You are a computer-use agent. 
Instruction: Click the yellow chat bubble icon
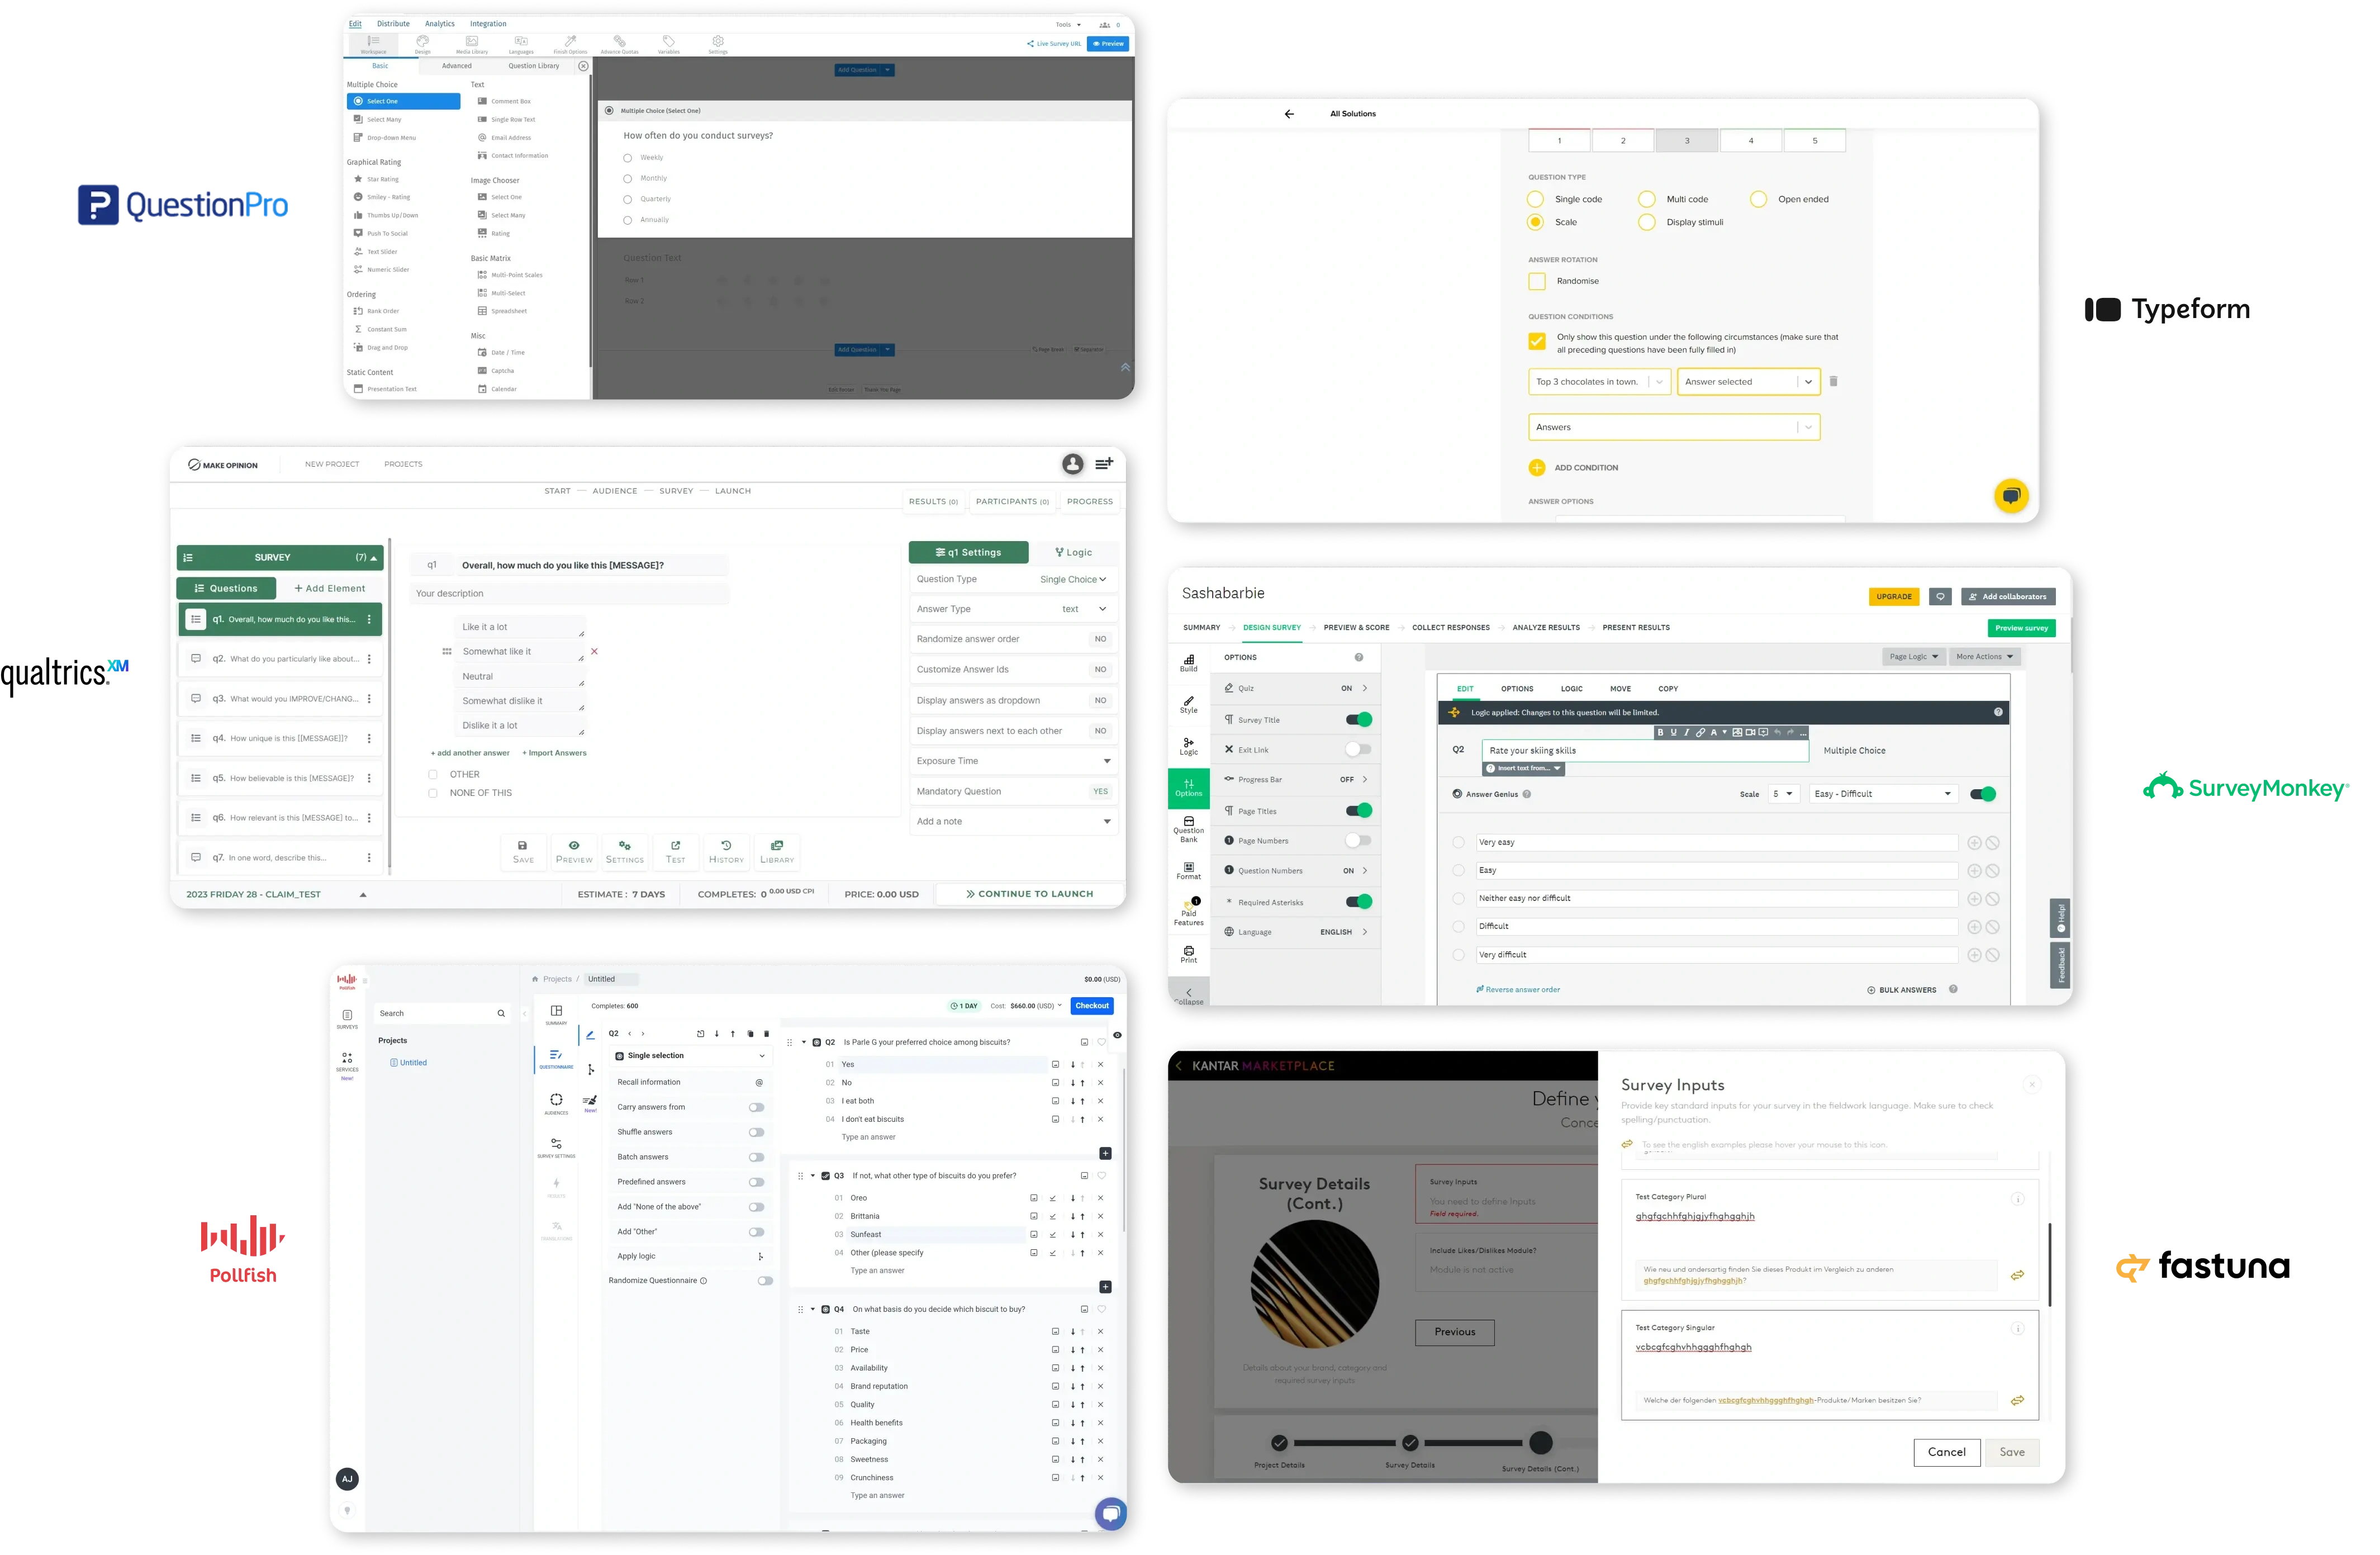tap(2011, 495)
